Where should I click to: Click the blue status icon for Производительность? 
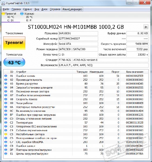click(6, 80)
